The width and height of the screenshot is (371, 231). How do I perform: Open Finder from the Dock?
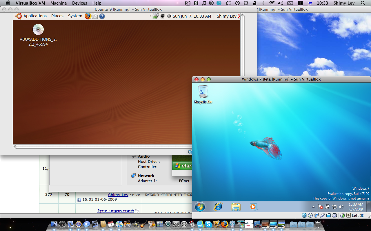point(54,224)
